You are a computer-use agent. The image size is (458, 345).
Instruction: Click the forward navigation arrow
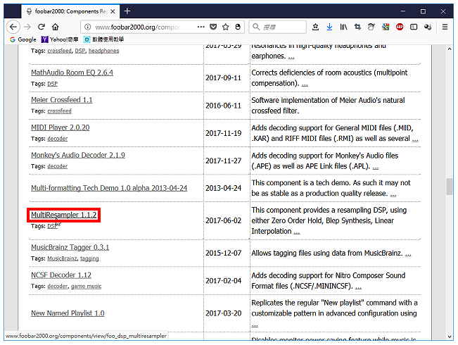pyautogui.click(x=27, y=27)
